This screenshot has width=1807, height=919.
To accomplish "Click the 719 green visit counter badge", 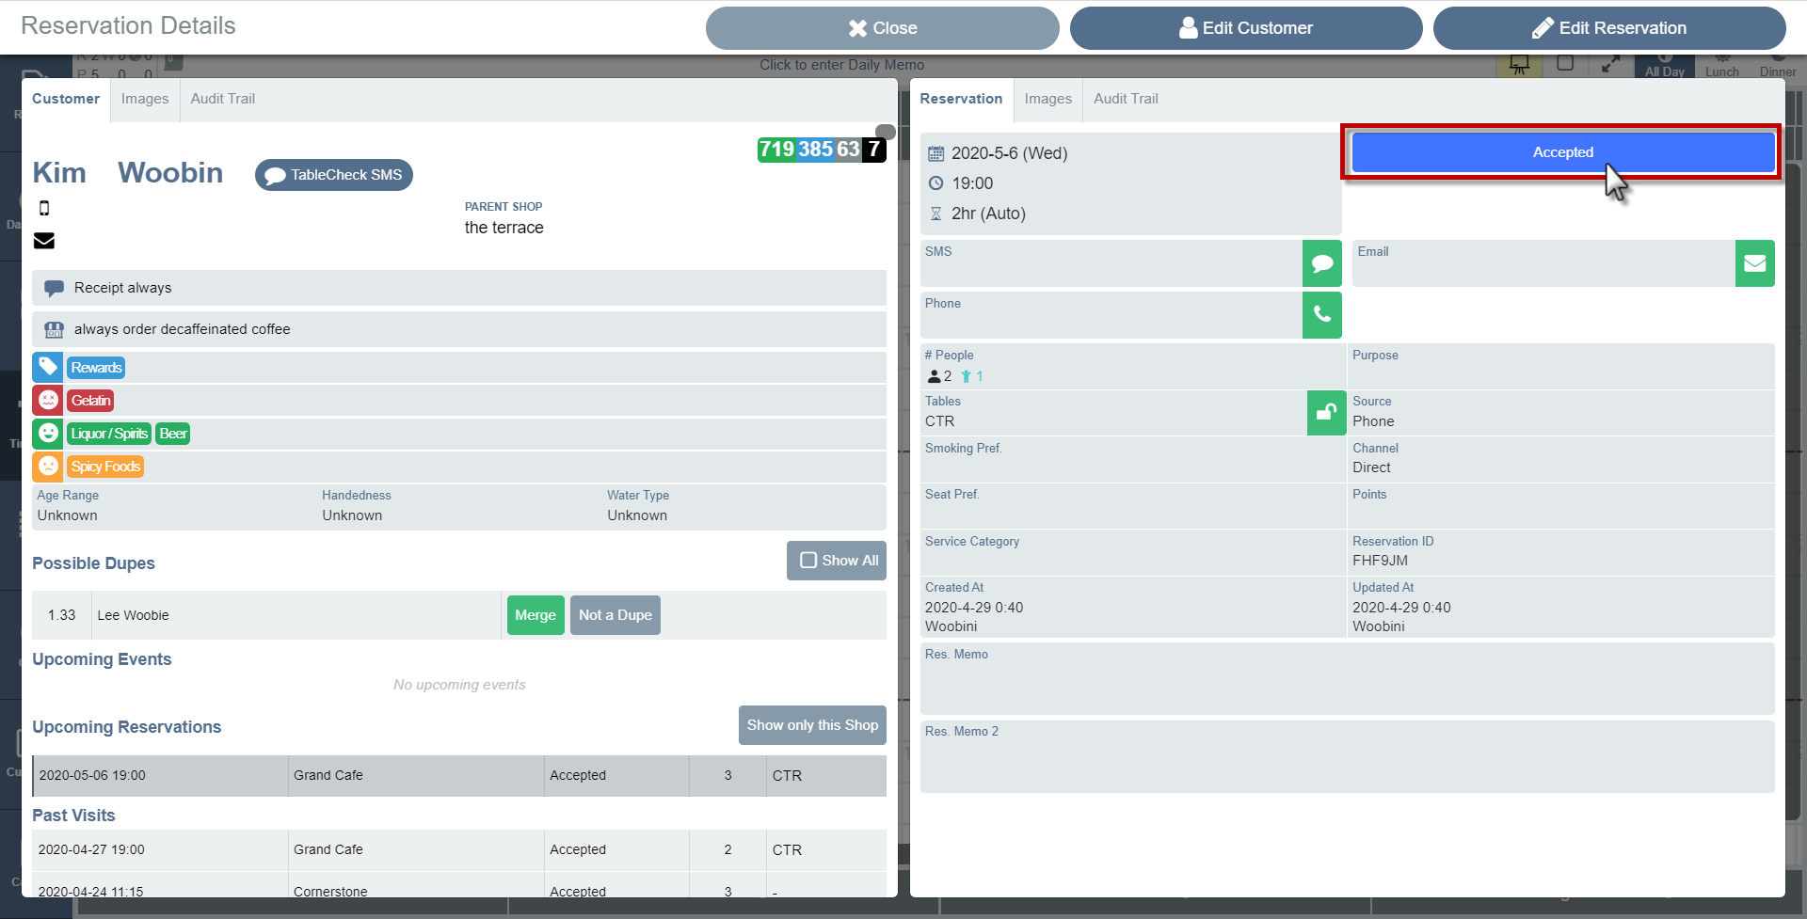I will coord(776,150).
